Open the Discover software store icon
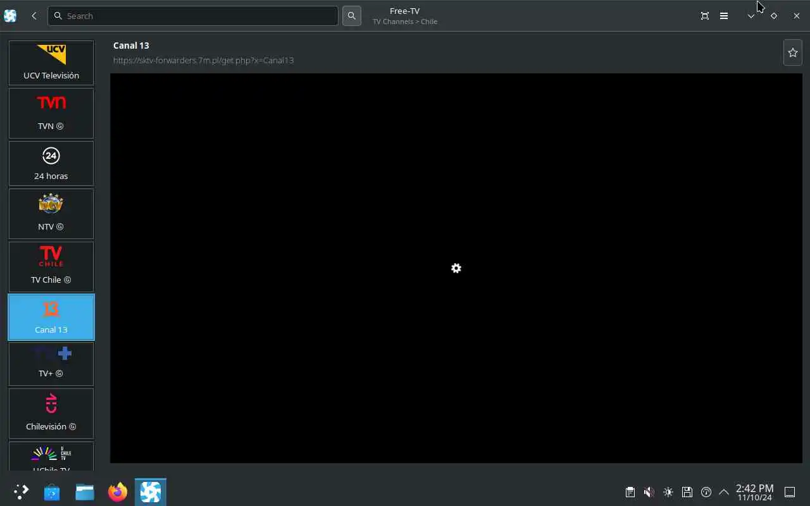Viewport: 810px width, 506px height. click(52, 491)
